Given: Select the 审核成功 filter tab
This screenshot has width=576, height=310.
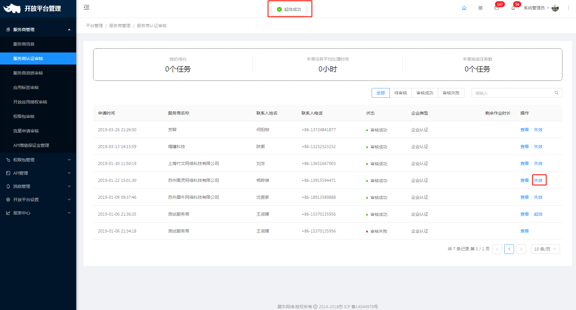Looking at the screenshot, I should [x=425, y=93].
